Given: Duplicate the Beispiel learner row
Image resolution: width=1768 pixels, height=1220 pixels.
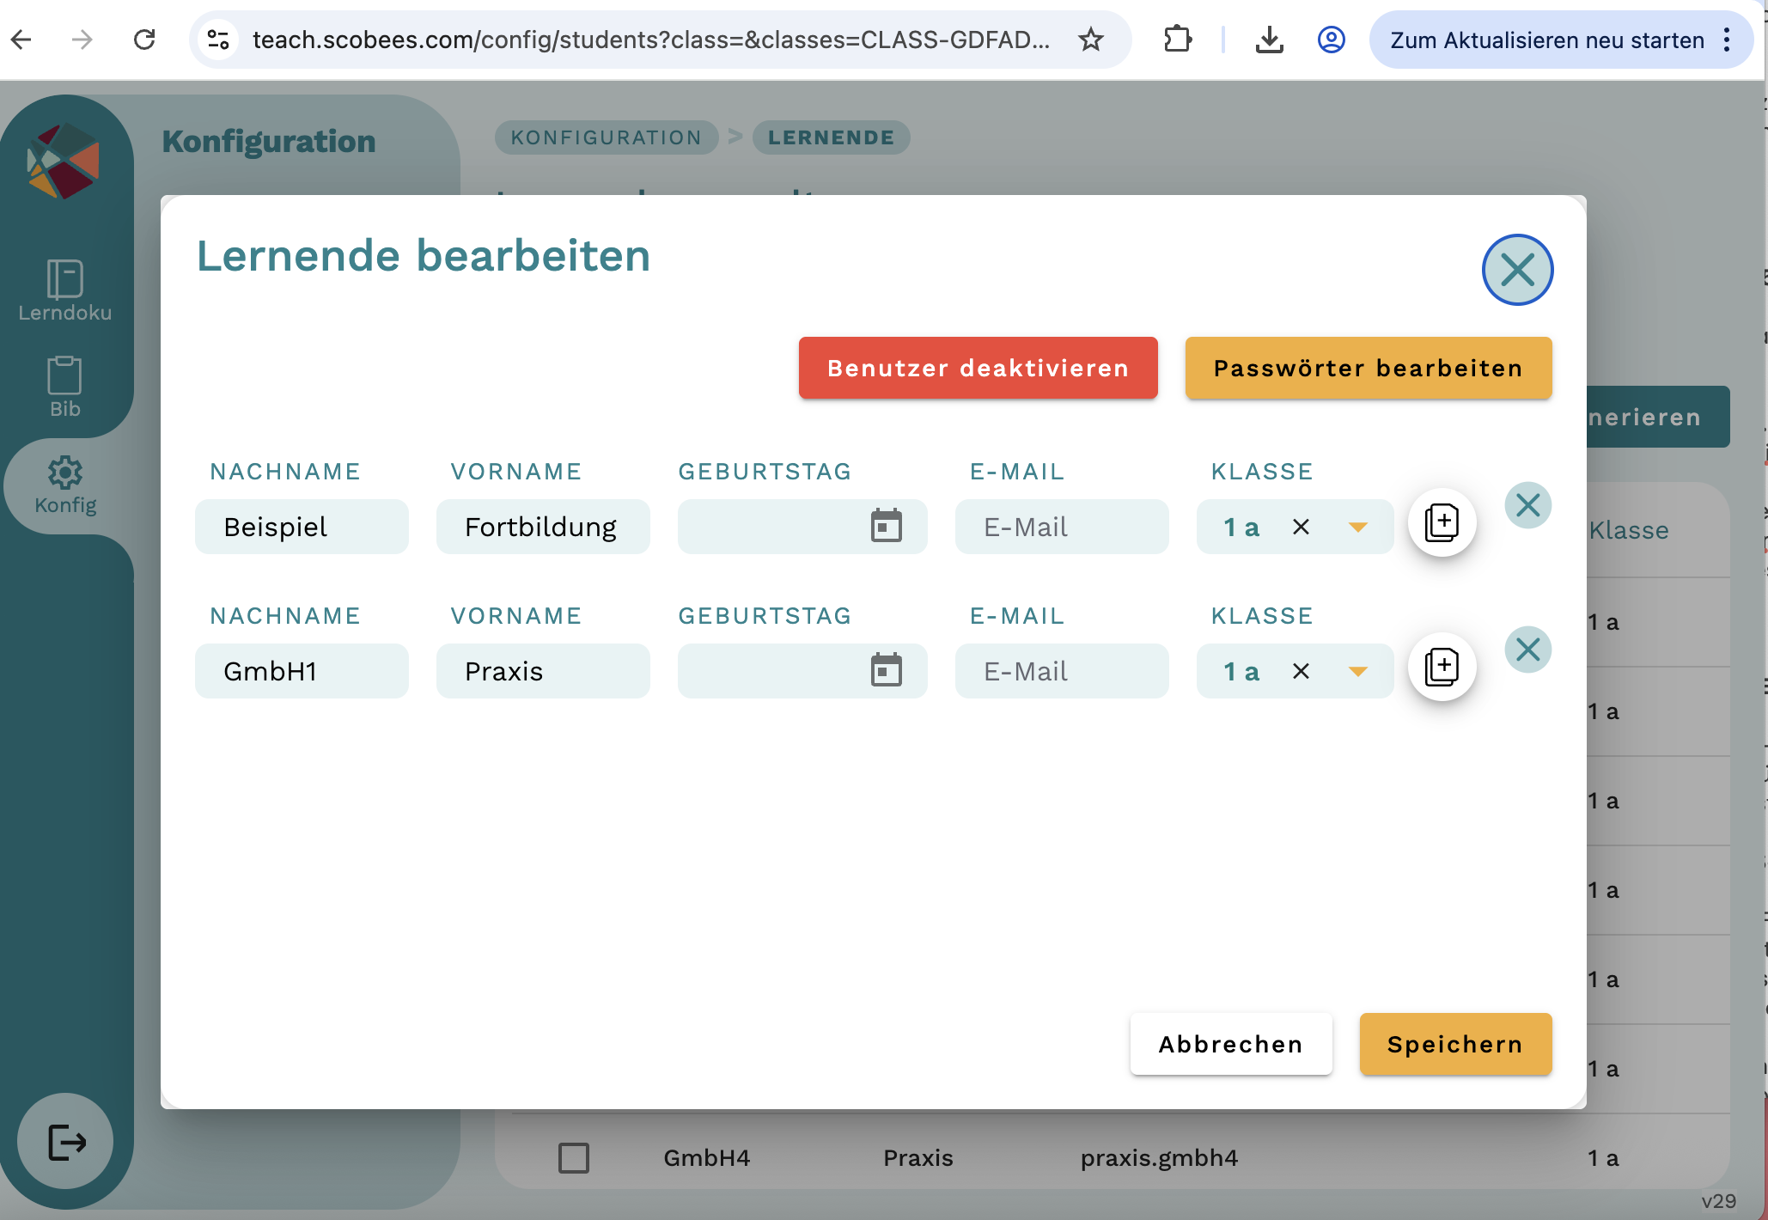Looking at the screenshot, I should point(1442,522).
